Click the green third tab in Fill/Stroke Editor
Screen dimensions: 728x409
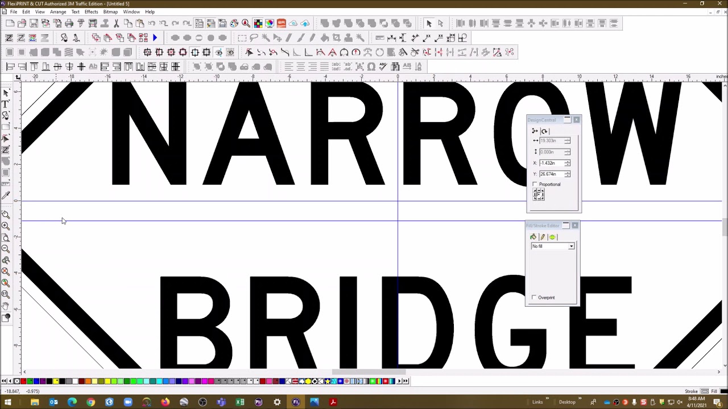552,237
